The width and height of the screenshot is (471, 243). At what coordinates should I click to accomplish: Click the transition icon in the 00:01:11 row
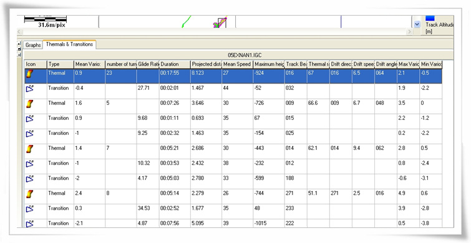pyautogui.click(x=29, y=119)
